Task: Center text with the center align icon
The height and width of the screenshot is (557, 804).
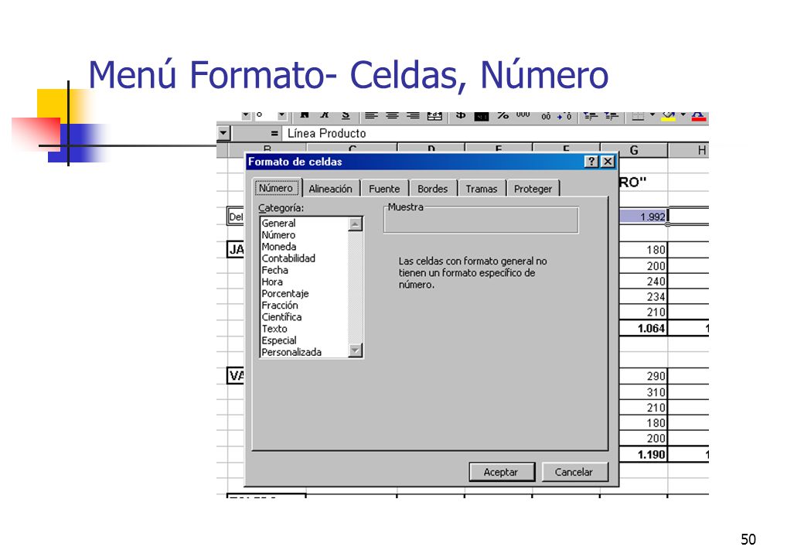Action: click(x=392, y=116)
